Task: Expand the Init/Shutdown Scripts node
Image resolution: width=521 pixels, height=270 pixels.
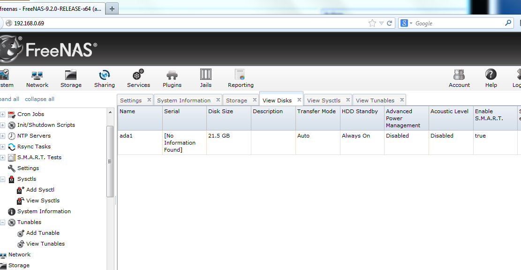Action: (x=3, y=125)
